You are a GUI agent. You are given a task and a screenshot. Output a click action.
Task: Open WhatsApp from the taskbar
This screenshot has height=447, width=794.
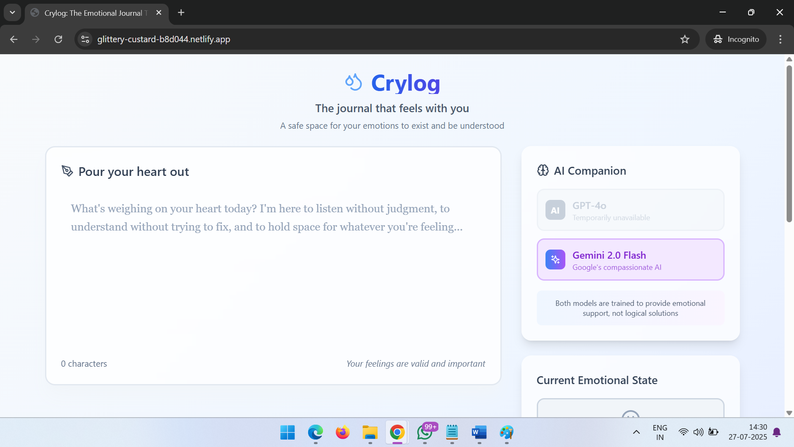[425, 433]
